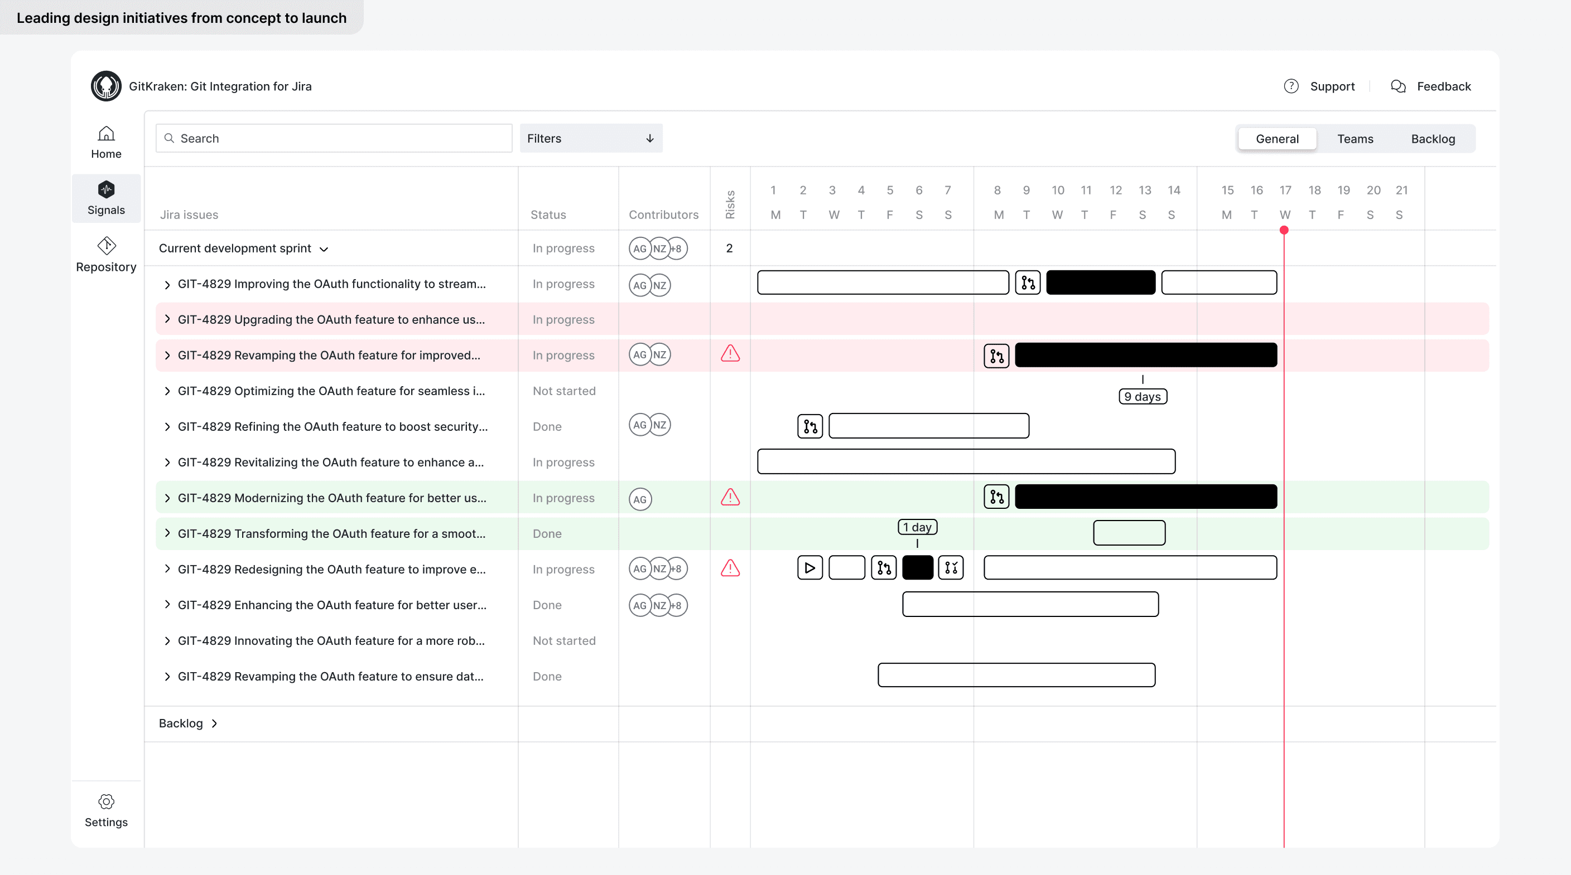
Task: Click the red today timeline marker
Action: [x=1284, y=230]
